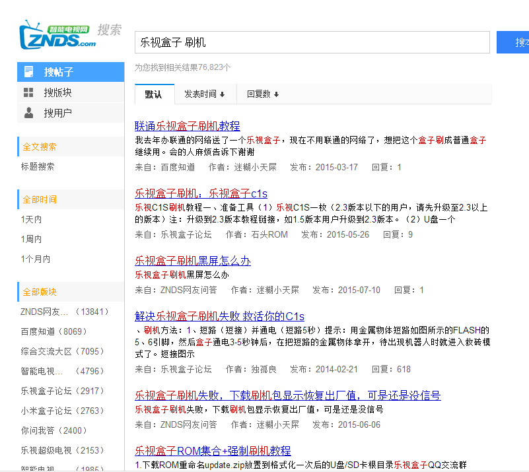Click date 发布：2014-02-21
Viewport: 529px width, 472px height.
pos(324,369)
